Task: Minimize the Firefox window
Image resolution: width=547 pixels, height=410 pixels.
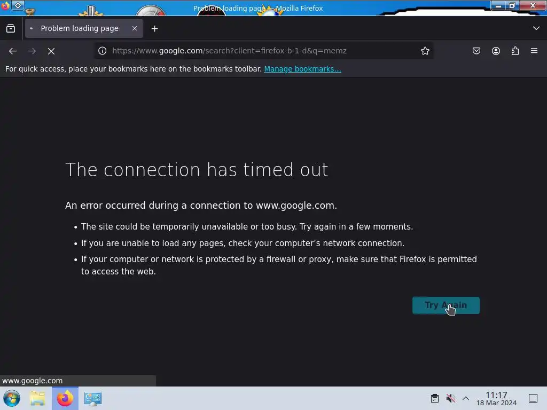Action: tap(498, 5)
